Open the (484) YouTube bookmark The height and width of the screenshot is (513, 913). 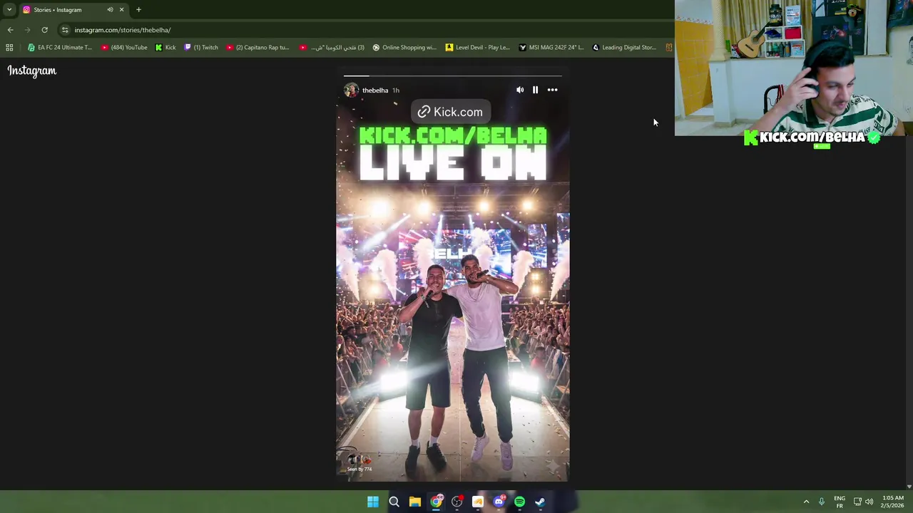tap(124, 48)
